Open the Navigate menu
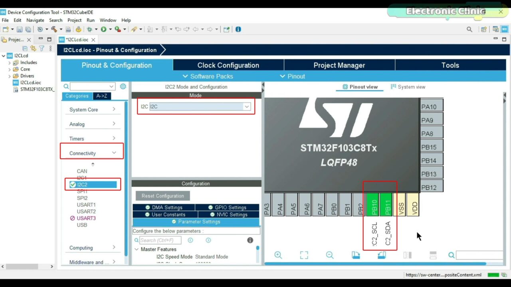This screenshot has height=287, width=511. click(35, 20)
